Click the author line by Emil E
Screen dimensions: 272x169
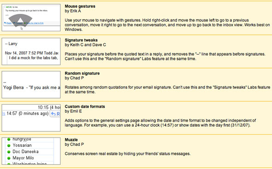(73, 111)
